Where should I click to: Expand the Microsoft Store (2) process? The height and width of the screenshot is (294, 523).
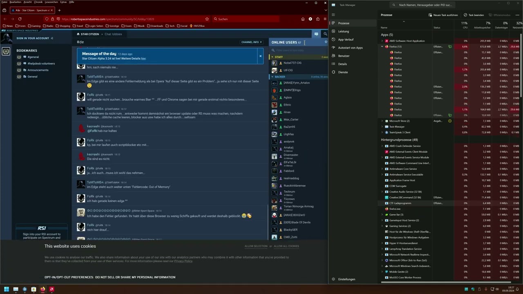coord(382,121)
